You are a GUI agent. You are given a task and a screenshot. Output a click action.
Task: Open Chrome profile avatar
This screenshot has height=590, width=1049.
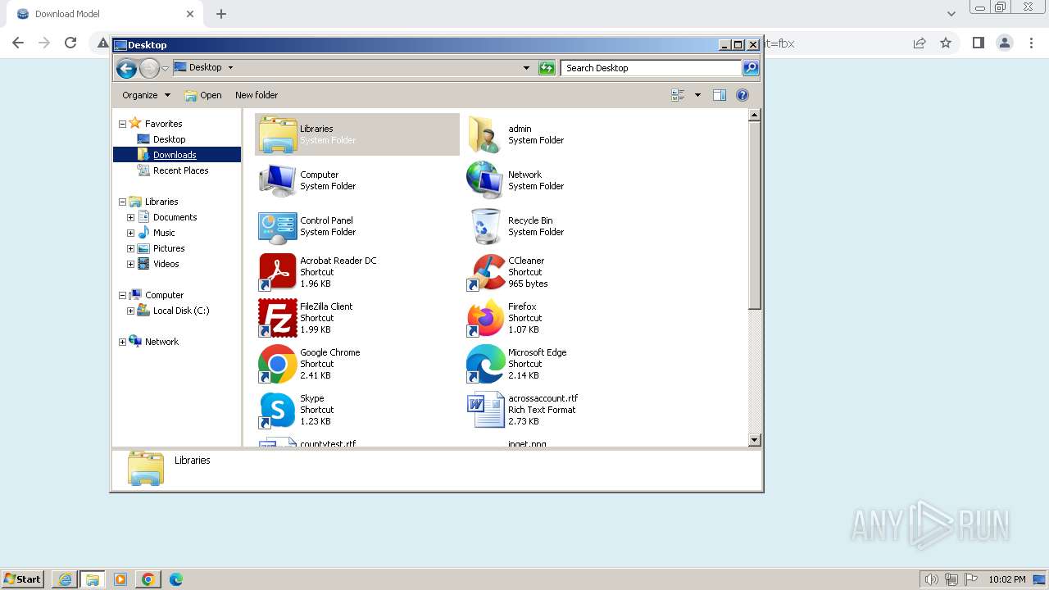click(x=1005, y=43)
